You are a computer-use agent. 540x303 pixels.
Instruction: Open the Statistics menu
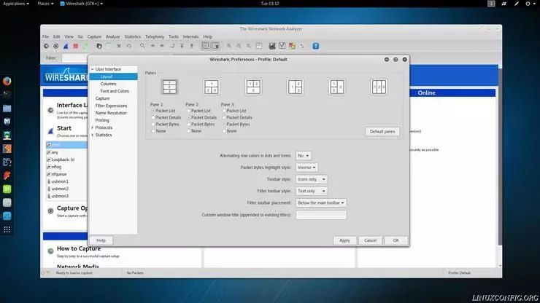pos(132,36)
